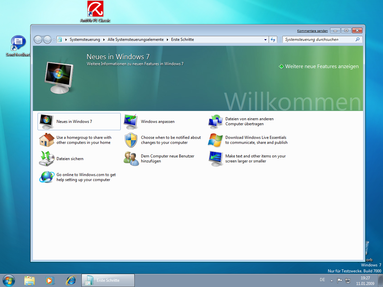Screen dimensions: 383x287
Task: Click the homegroup house icon
Action: click(47, 140)
